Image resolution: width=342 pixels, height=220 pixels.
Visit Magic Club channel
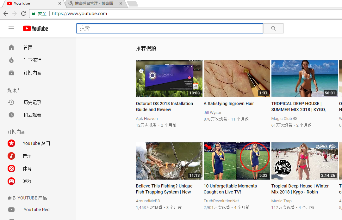(282, 119)
